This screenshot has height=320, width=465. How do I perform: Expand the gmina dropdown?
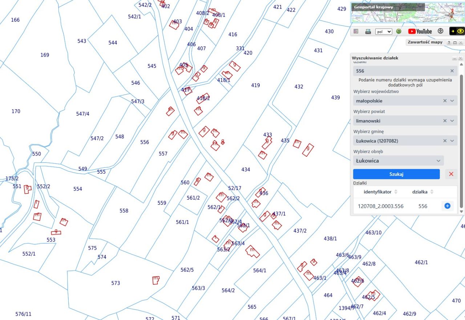click(x=452, y=141)
